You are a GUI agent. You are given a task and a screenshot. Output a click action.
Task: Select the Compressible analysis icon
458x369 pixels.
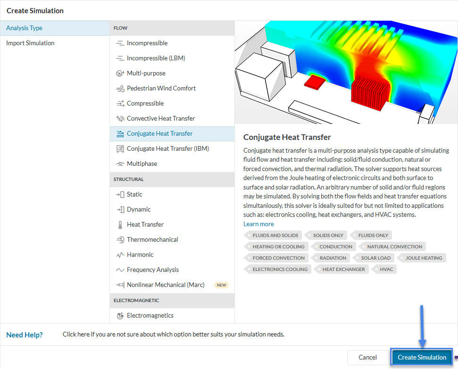tap(120, 104)
